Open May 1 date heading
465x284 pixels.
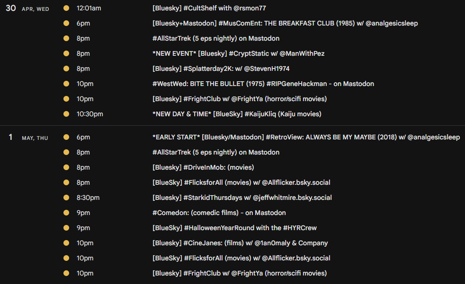click(x=28, y=137)
